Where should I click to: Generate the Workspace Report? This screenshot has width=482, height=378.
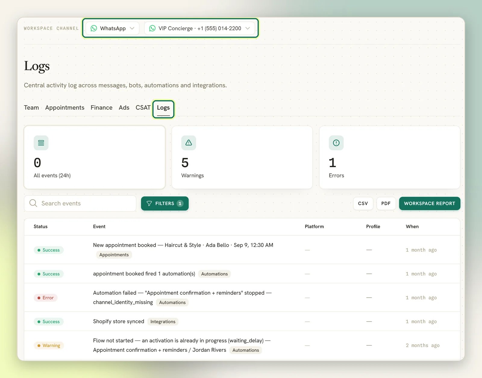[430, 204]
